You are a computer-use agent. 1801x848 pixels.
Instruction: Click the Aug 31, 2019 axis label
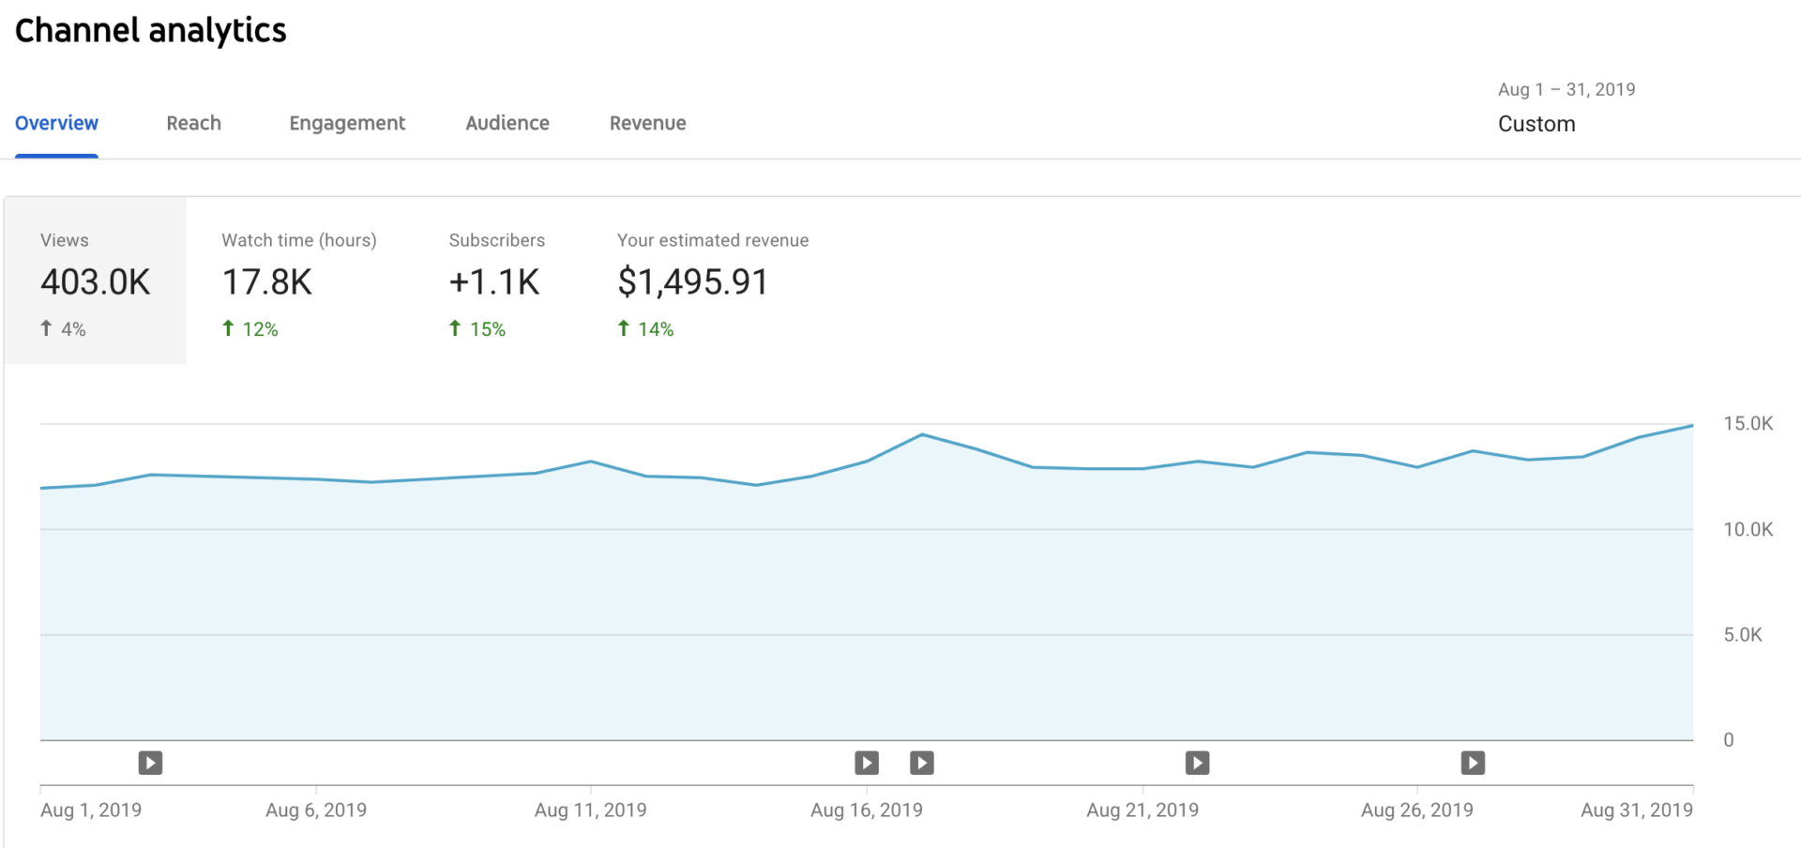(1637, 810)
